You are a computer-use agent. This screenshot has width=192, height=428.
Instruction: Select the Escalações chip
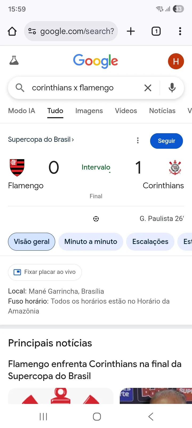point(150,242)
